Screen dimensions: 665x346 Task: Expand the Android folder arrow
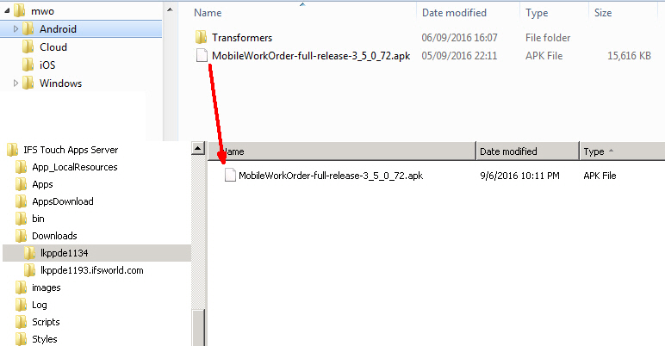pos(16,29)
